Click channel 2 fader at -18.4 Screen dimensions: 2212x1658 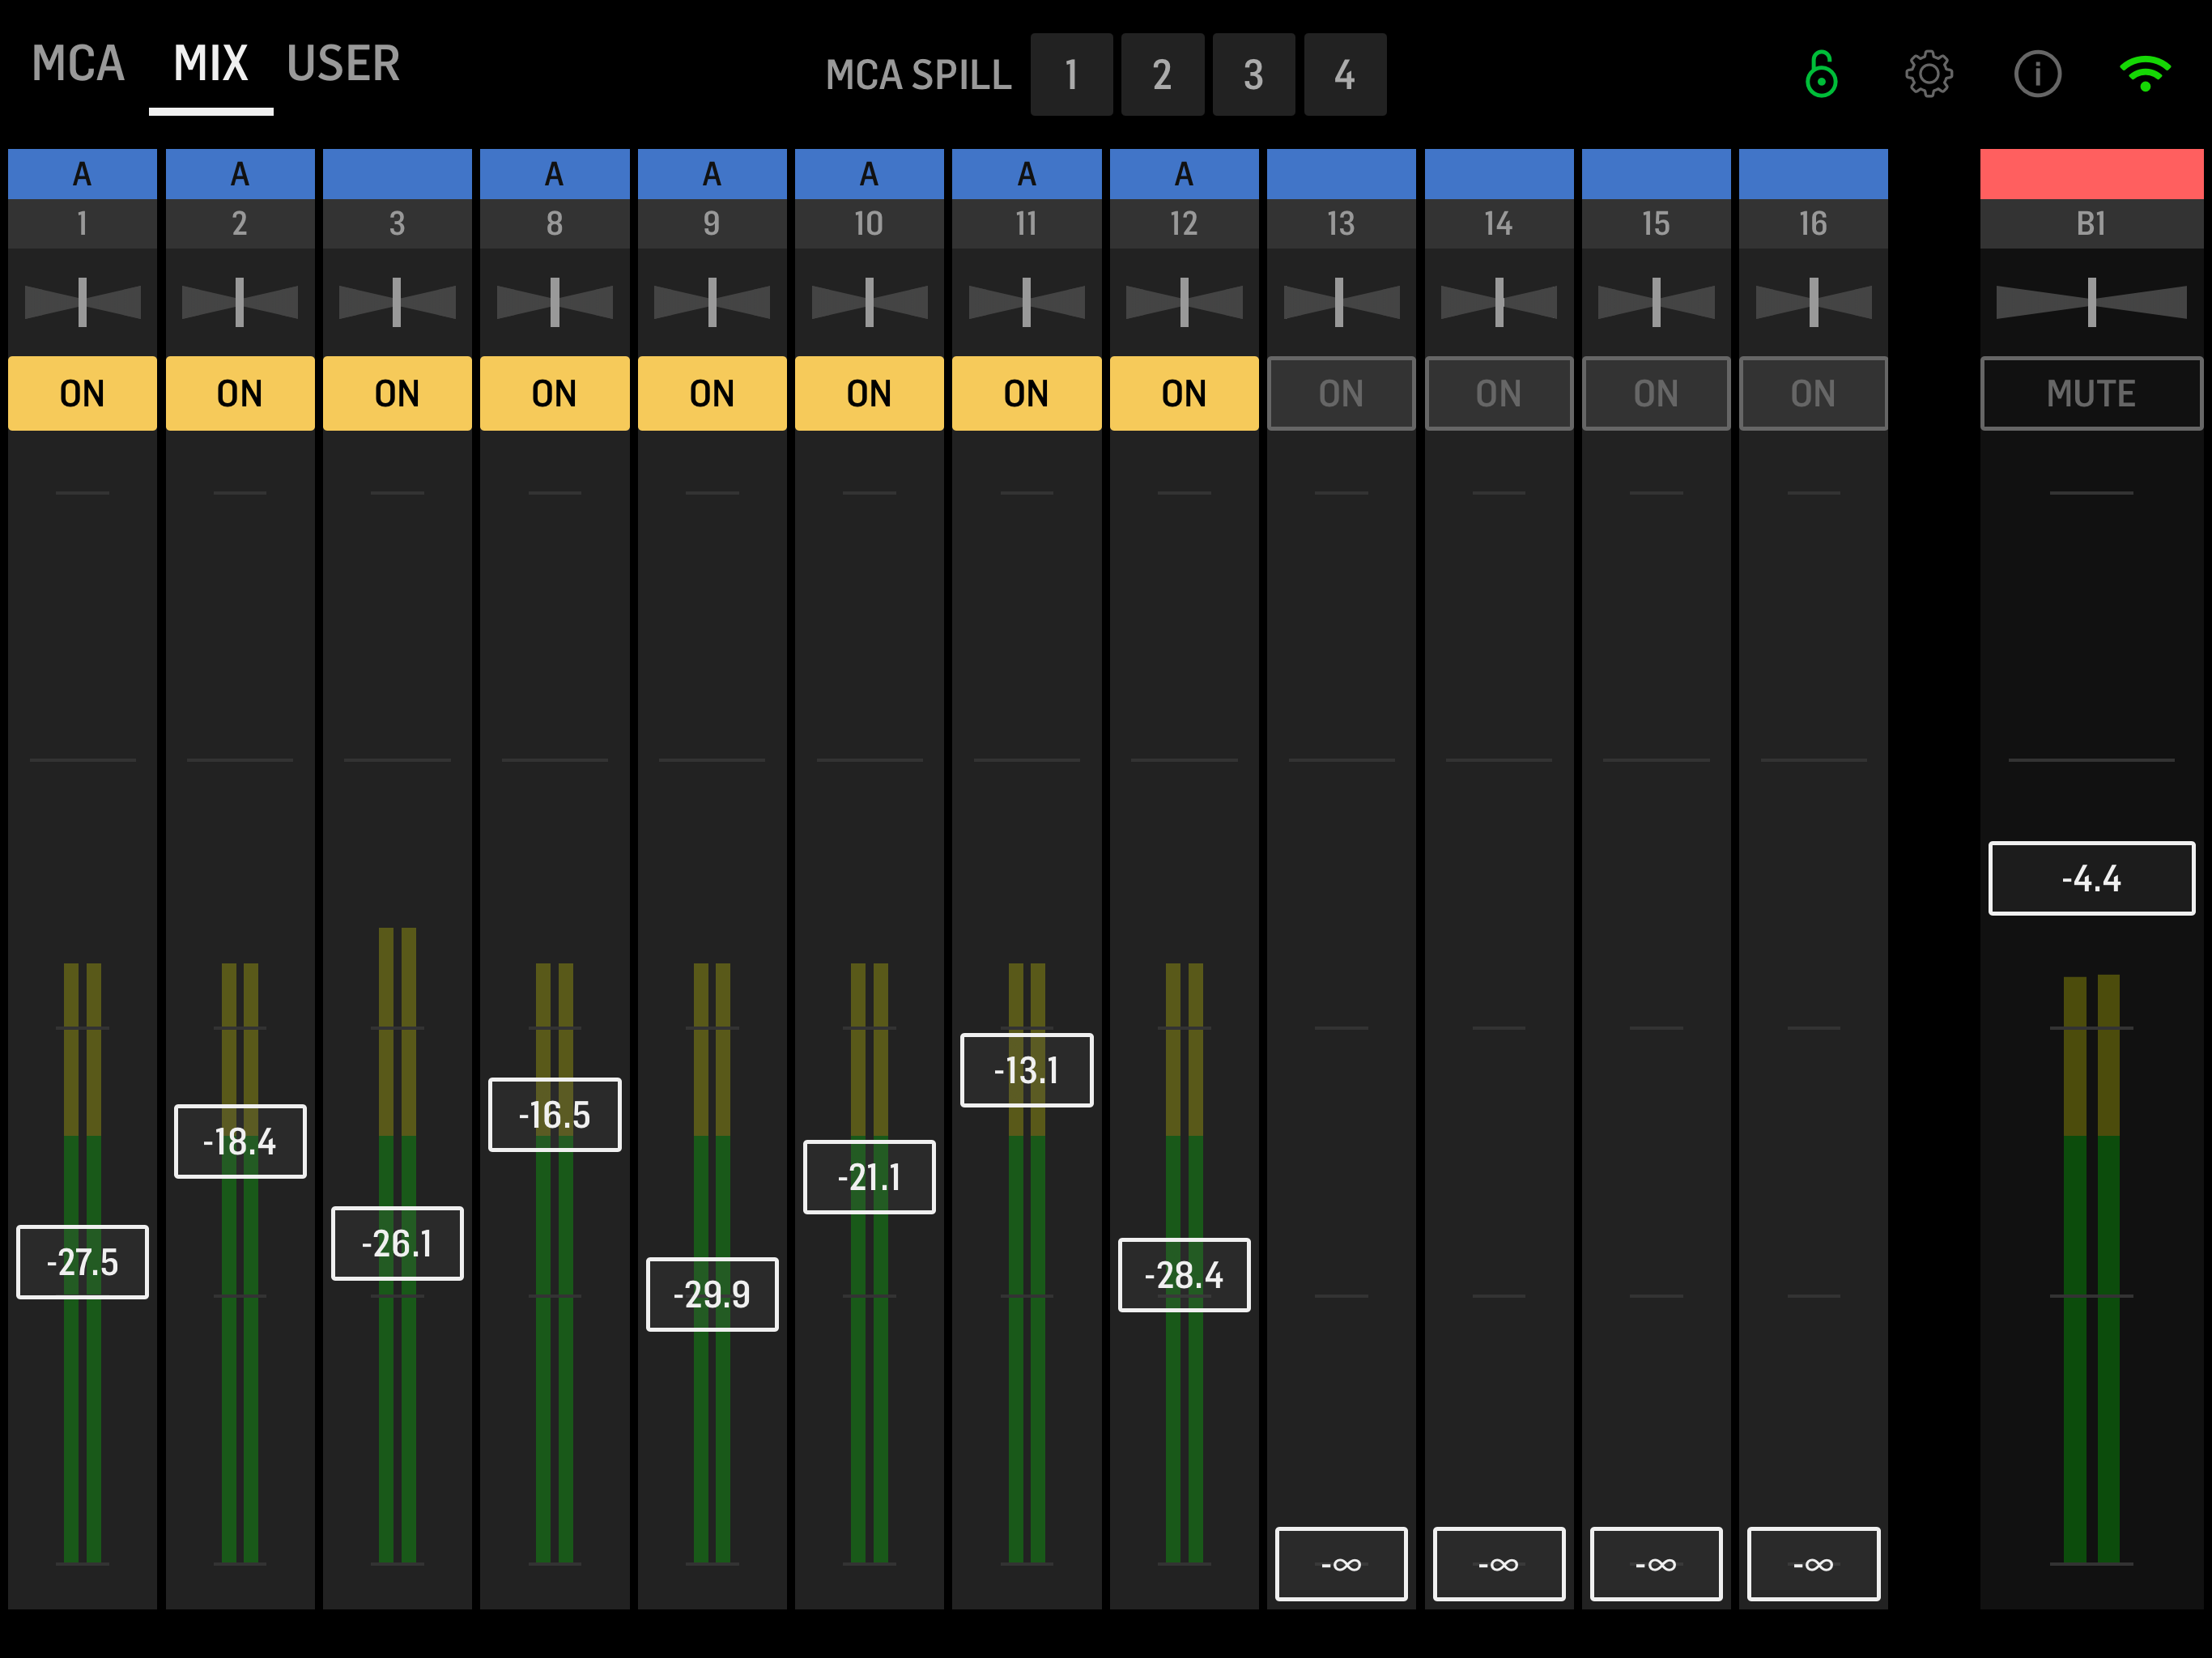tap(240, 1141)
